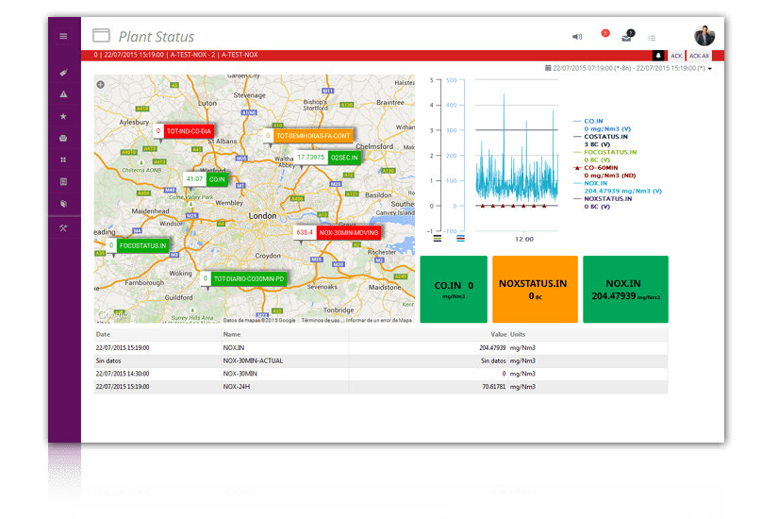Image resolution: width=778 pixels, height=519 pixels.
Task: Acknowledge the alarm with ACK button
Action: tap(676, 56)
